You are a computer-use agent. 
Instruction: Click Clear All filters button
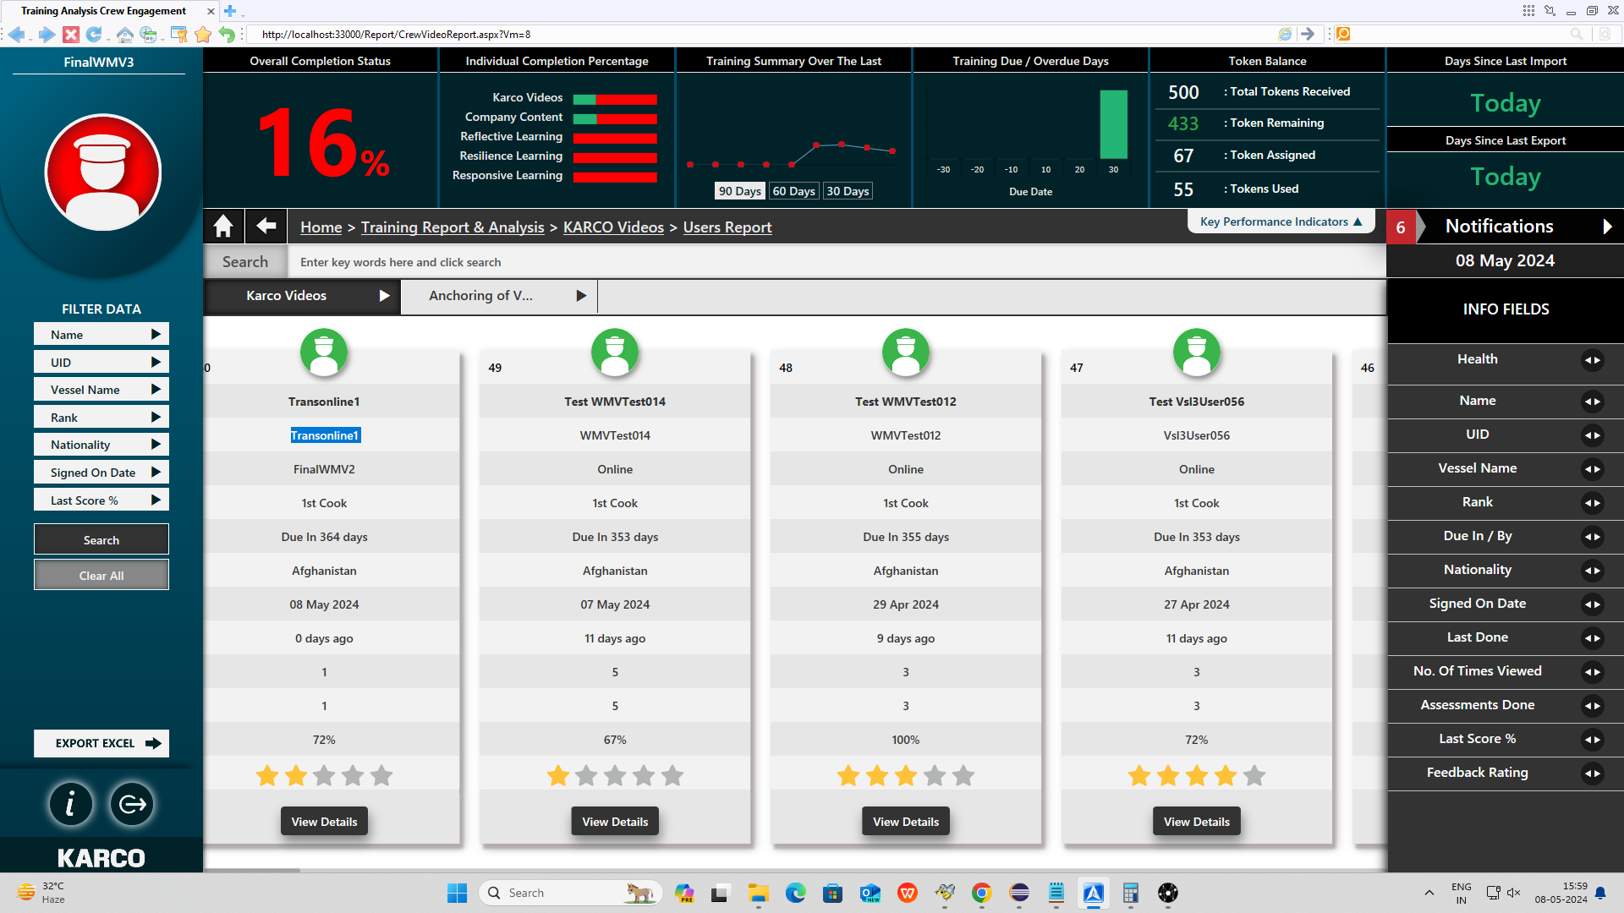(x=101, y=575)
